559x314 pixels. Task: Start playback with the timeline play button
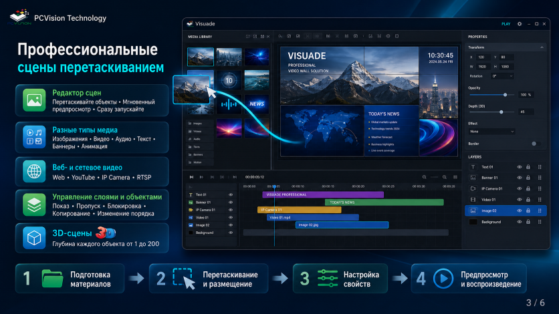191,177
